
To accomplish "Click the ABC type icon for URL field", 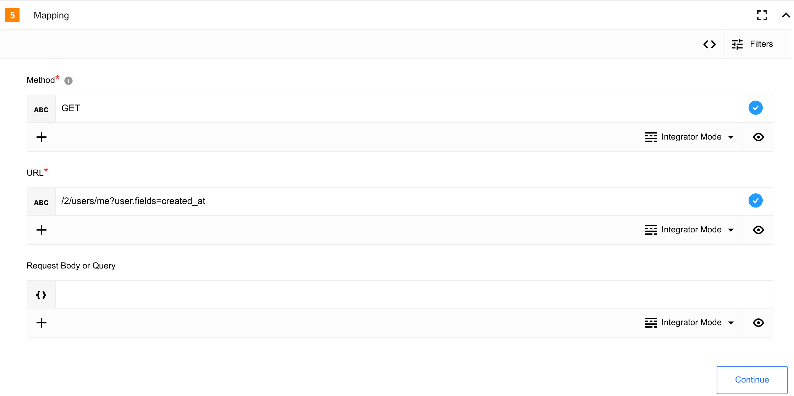I will click(41, 201).
